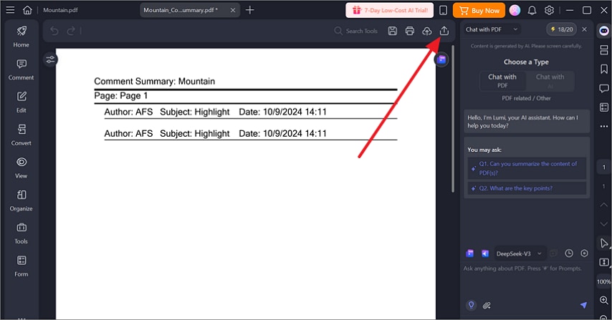Viewport: 612px width, 320px height.
Task: Select the cursor tool on right bar
Action: pos(604,243)
